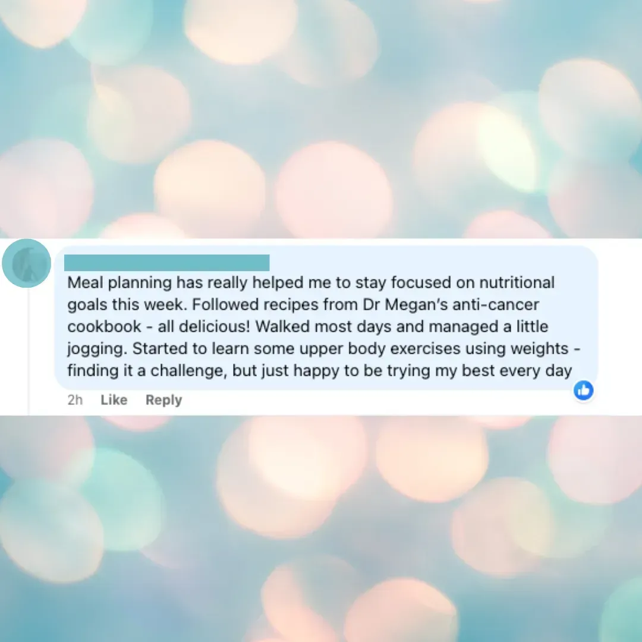Click the word 'cookbook' in the comment
This screenshot has height=642, width=642.
coord(105,326)
